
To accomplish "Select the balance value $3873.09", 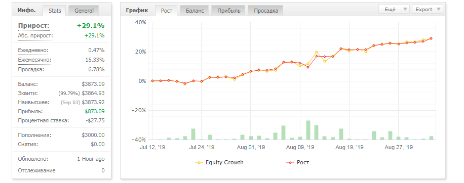I will click(x=93, y=84).
